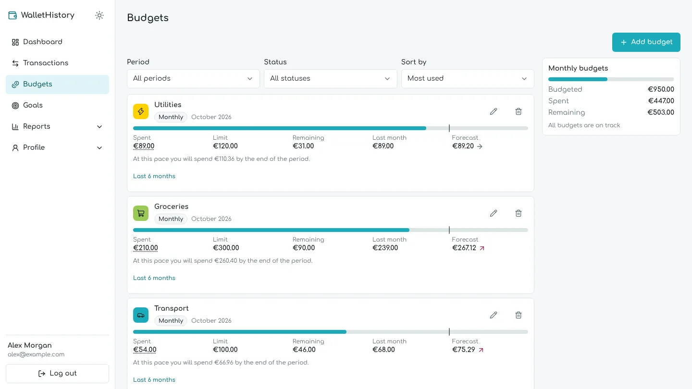Edit the Utilities budget with the pencil icon
The image size is (692, 389).
494,111
